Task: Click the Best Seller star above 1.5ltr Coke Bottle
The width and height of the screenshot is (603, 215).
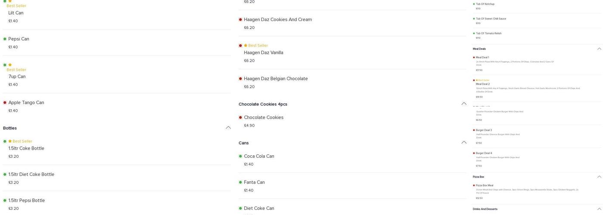Action: coord(10,141)
